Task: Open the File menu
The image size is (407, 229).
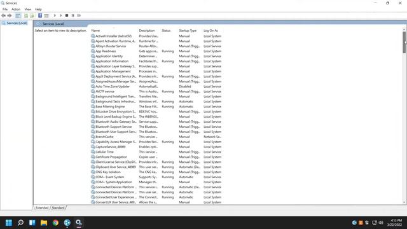Action: pyautogui.click(x=5, y=9)
